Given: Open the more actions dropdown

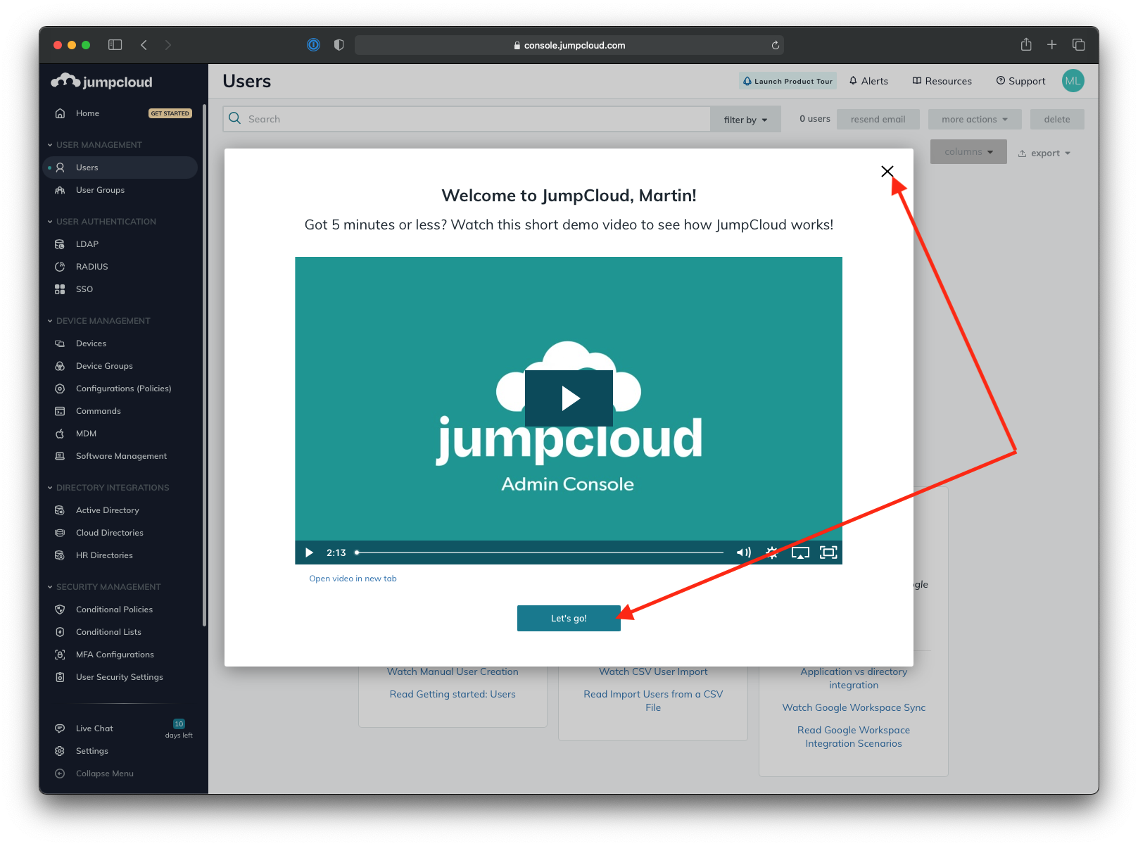Looking at the screenshot, I should click(975, 119).
